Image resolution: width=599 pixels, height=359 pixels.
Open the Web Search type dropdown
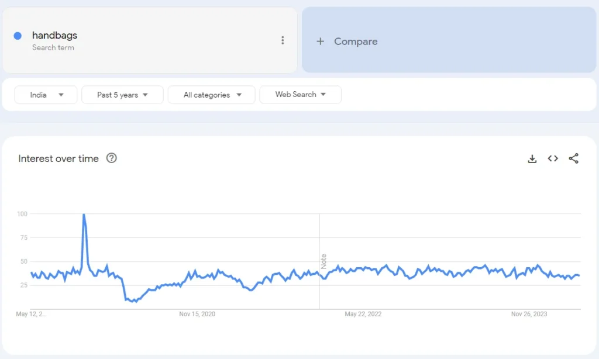(x=300, y=95)
